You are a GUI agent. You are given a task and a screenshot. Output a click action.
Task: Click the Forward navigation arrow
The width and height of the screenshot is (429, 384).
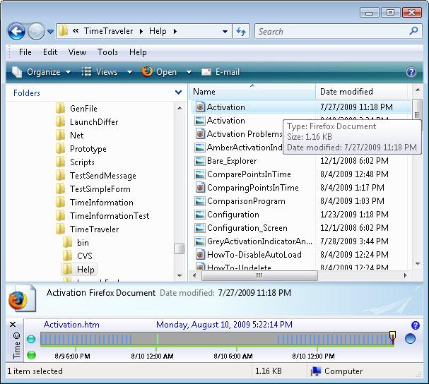pyautogui.click(x=36, y=32)
